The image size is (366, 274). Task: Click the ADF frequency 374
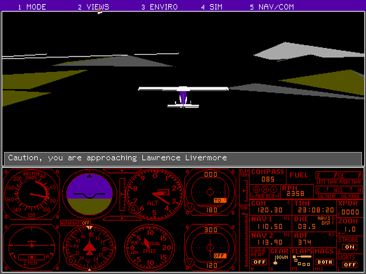coord(305,242)
